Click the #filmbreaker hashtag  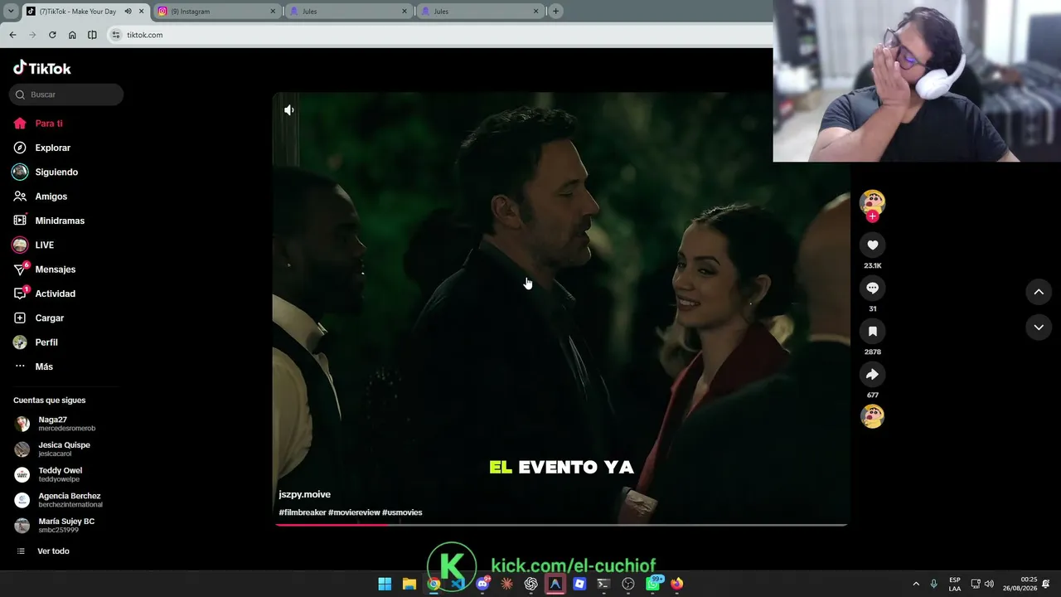pyautogui.click(x=303, y=512)
